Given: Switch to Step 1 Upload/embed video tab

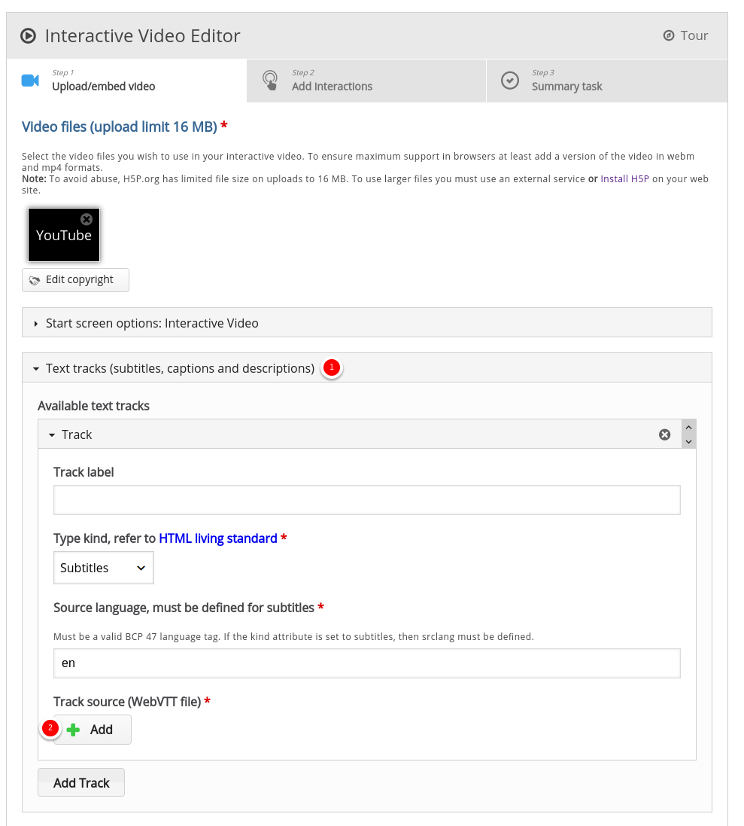Looking at the screenshot, I should (x=126, y=81).
